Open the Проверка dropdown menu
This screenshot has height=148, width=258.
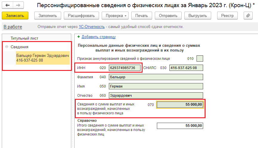point(115,15)
